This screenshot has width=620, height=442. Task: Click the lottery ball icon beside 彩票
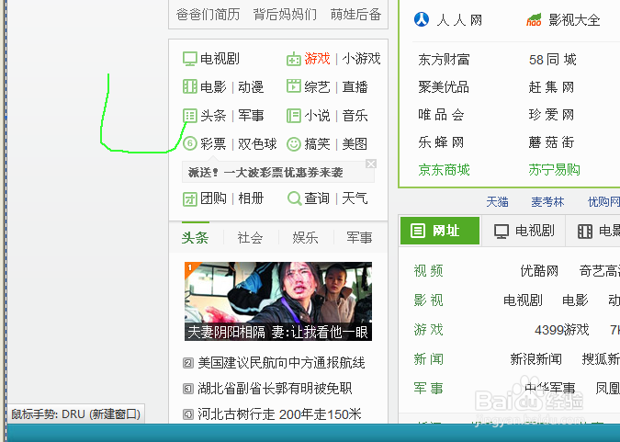[190, 143]
